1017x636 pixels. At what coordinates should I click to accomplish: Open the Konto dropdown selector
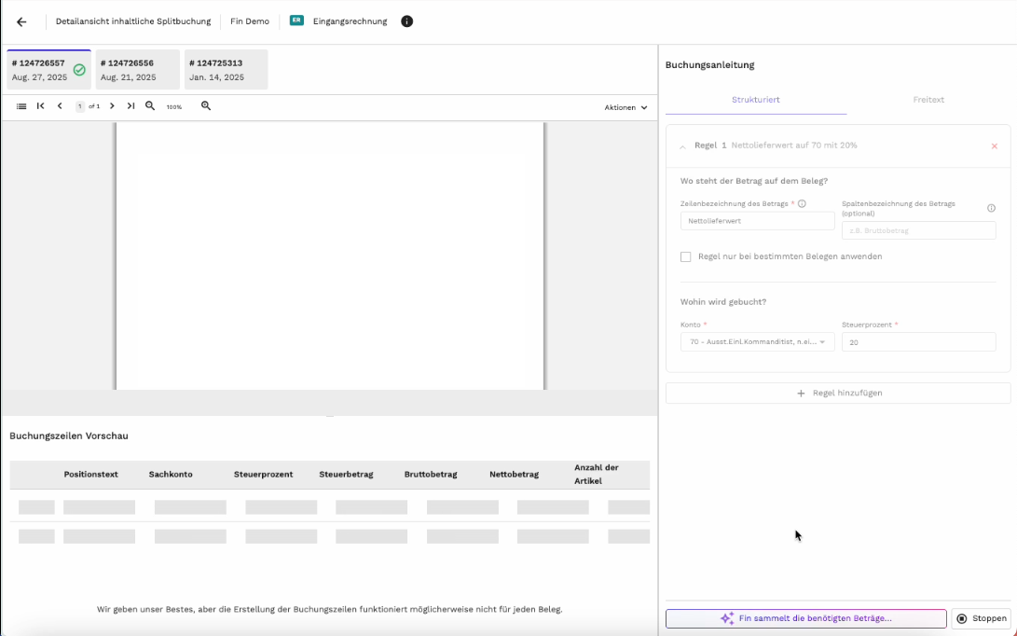(x=757, y=342)
